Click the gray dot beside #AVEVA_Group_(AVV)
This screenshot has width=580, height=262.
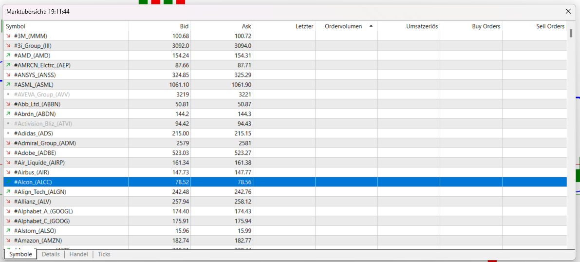point(8,94)
